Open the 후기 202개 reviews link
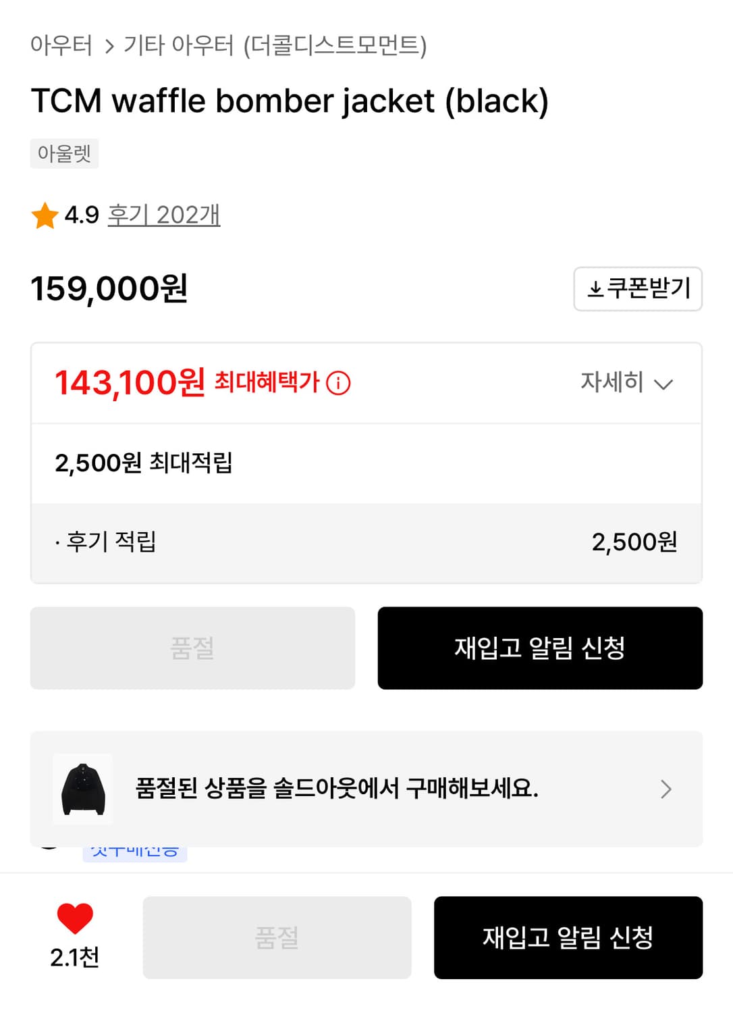 (x=164, y=215)
